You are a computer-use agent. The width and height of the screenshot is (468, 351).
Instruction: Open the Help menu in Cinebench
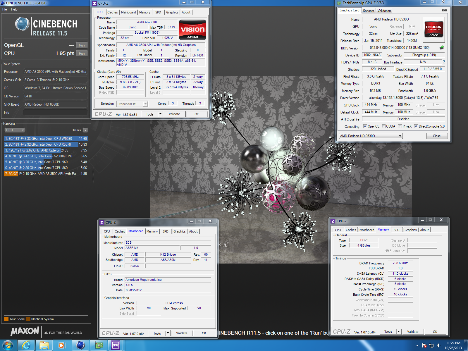(x=14, y=9)
